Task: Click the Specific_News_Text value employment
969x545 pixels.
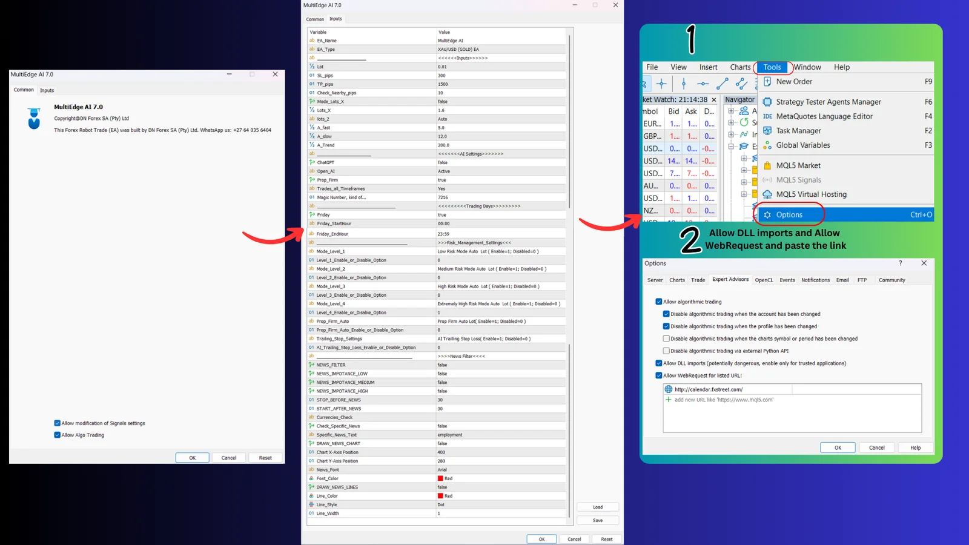Action: pos(450,435)
